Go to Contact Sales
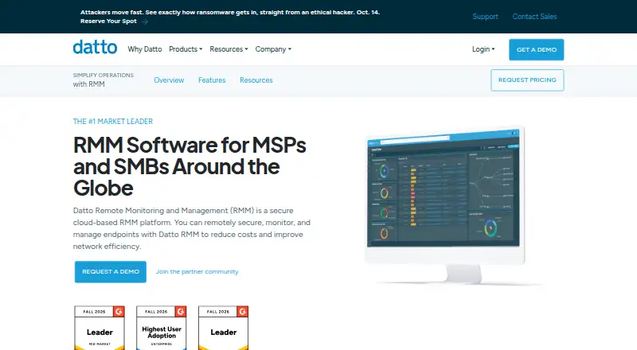The width and height of the screenshot is (637, 350). (x=534, y=17)
